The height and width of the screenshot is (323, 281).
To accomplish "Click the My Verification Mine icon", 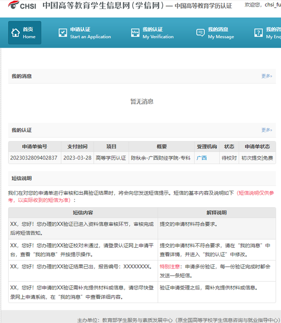I will (x=135, y=33).
